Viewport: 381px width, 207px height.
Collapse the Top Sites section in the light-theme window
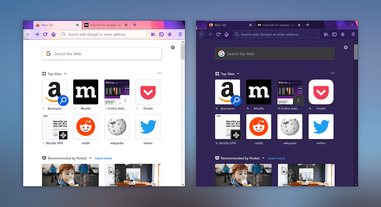point(65,74)
